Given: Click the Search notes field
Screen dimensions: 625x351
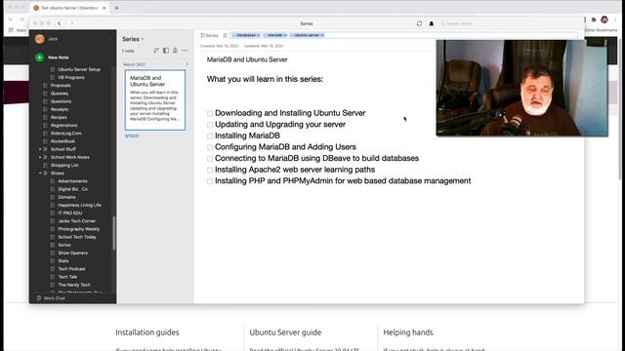Looking at the screenshot, I should pyautogui.click(x=488, y=23).
